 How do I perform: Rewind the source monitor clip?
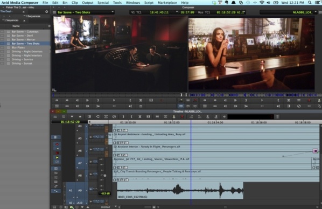coord(57,100)
